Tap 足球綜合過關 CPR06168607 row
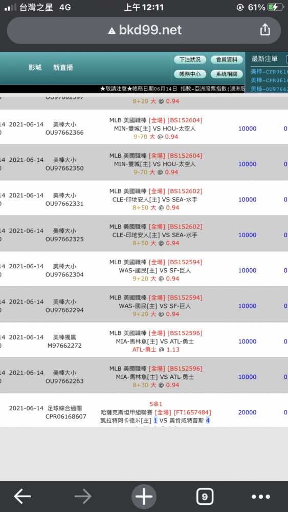Viewport: 288px width, 512px height. [144, 411]
